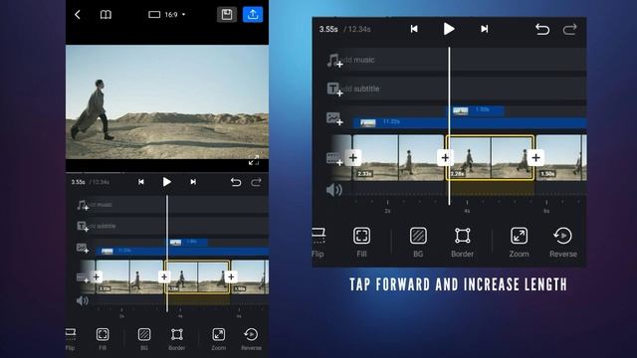This screenshot has height=358, width=637.
Task: Select Border tool in phone screen
Action: click(x=177, y=339)
